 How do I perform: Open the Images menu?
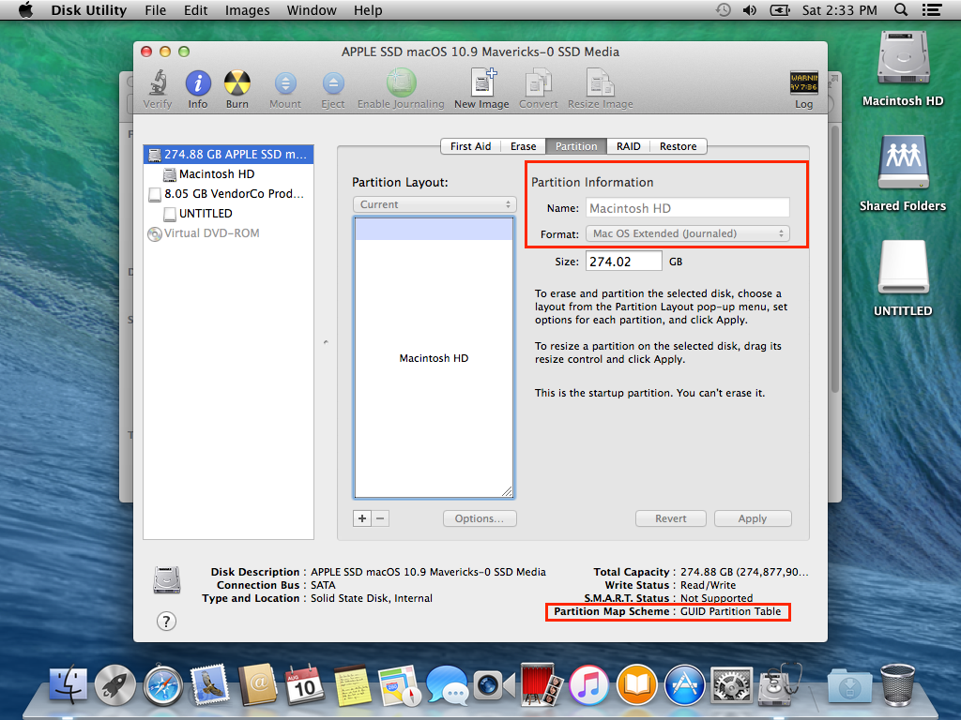[x=247, y=10]
